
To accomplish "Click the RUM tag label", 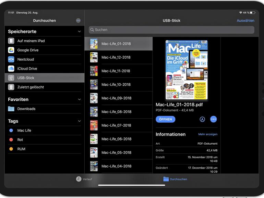I will point(21,149).
